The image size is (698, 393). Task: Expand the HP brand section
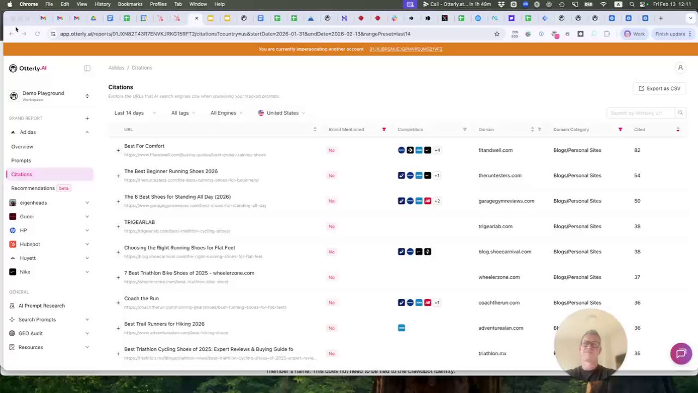tap(87, 230)
